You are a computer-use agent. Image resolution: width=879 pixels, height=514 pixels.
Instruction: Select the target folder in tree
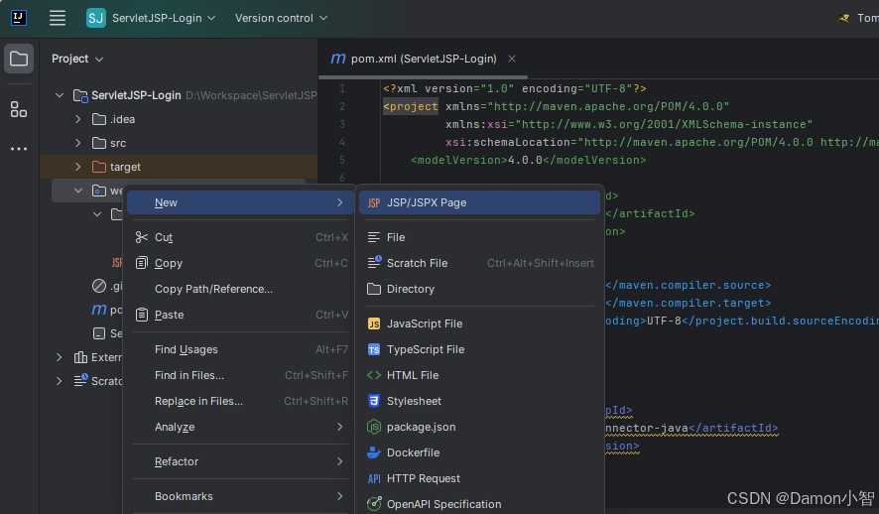125,167
